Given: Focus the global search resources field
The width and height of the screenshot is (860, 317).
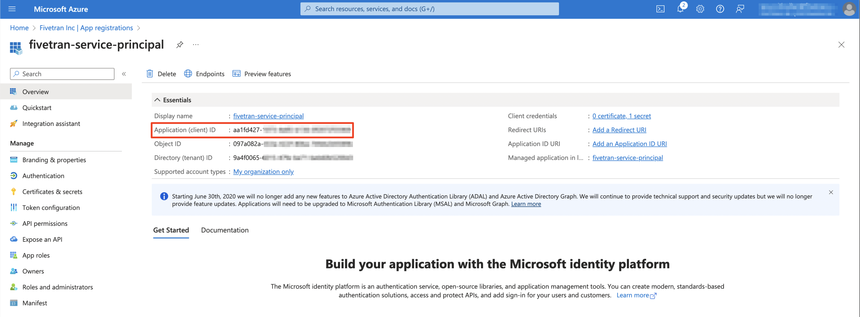Looking at the screenshot, I should [x=429, y=9].
